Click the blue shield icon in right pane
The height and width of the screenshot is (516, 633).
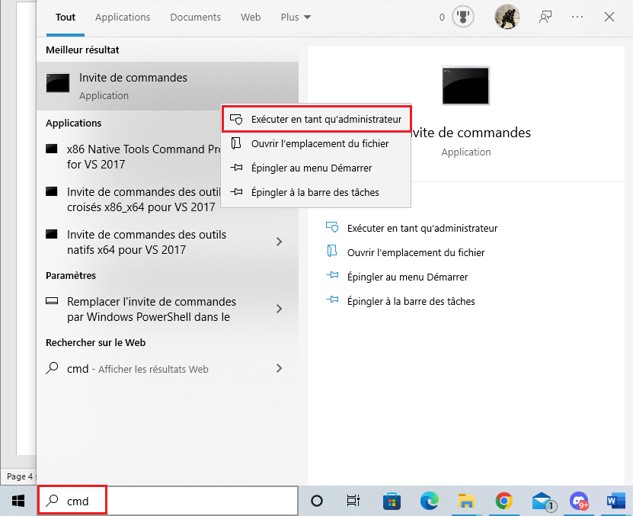(332, 227)
